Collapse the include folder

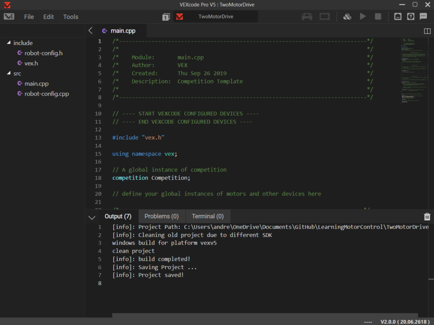click(x=9, y=43)
